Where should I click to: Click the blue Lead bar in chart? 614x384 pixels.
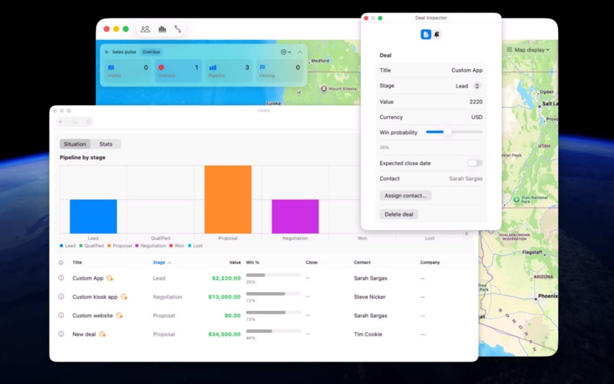pos(93,217)
